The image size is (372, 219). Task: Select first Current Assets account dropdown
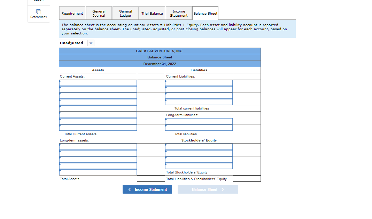click(x=98, y=83)
